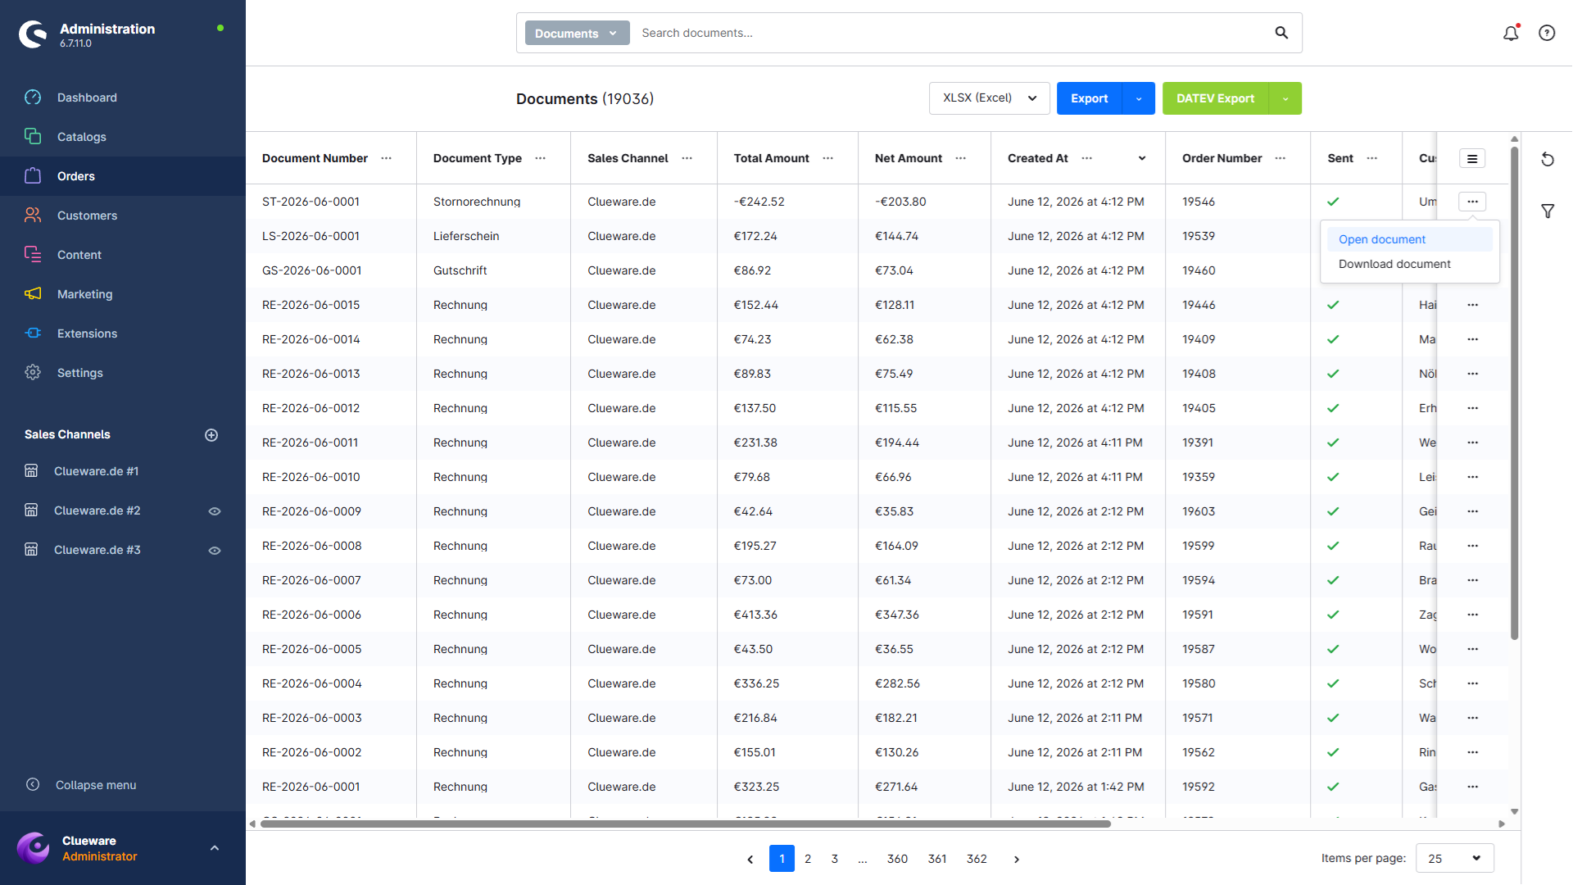Expand the Export button arrow
Screen dimensions: 1573x885
1139,98
